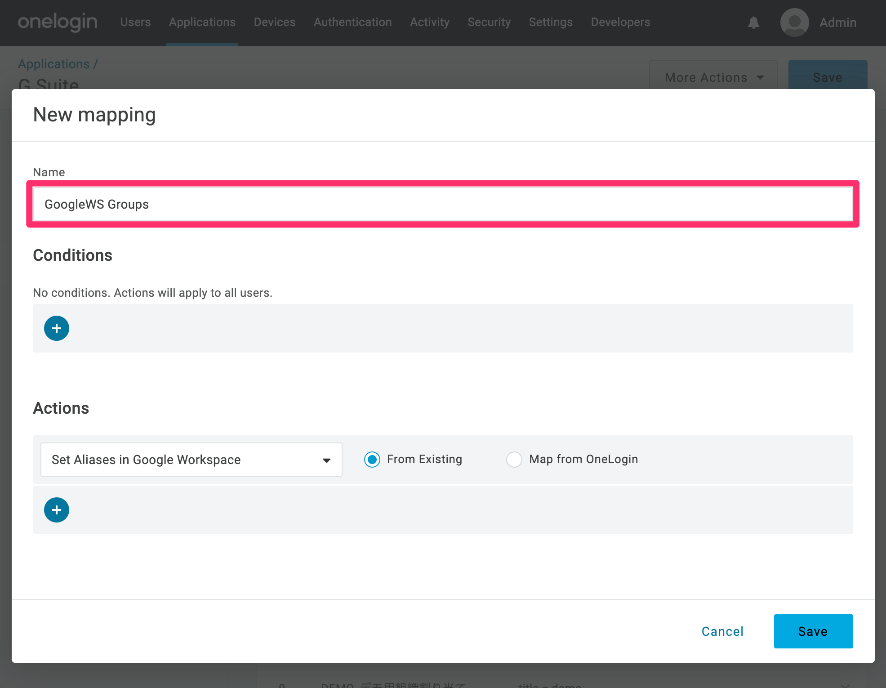Open the notifications bell
886x688 pixels.
(x=754, y=22)
